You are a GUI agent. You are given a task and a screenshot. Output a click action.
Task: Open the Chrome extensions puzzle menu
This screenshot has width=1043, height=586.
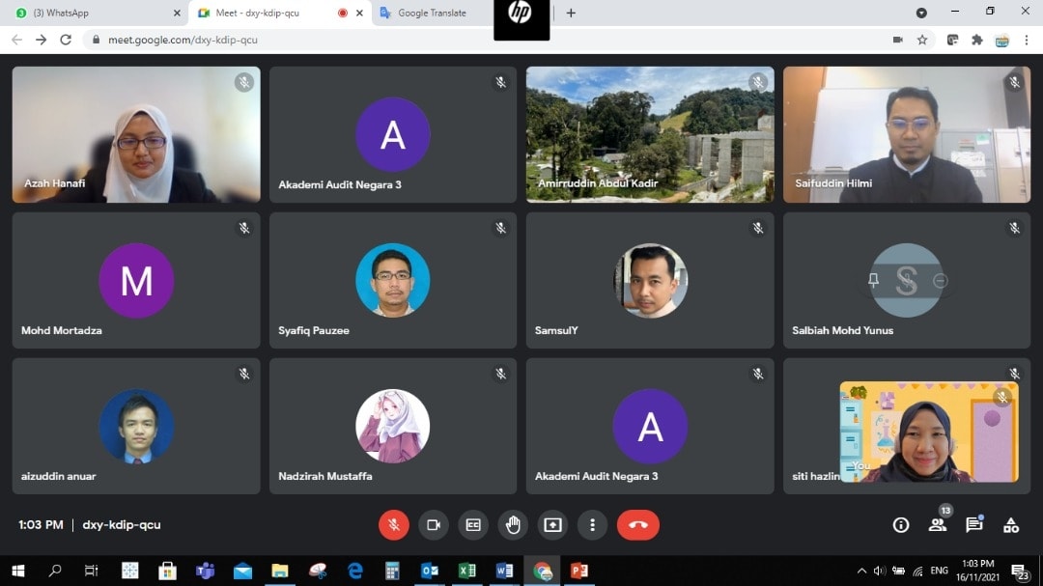click(977, 40)
